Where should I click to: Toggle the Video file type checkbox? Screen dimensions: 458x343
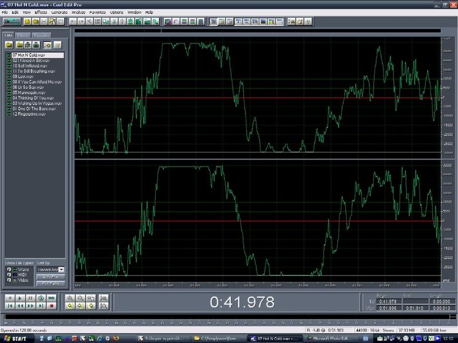click(9, 281)
